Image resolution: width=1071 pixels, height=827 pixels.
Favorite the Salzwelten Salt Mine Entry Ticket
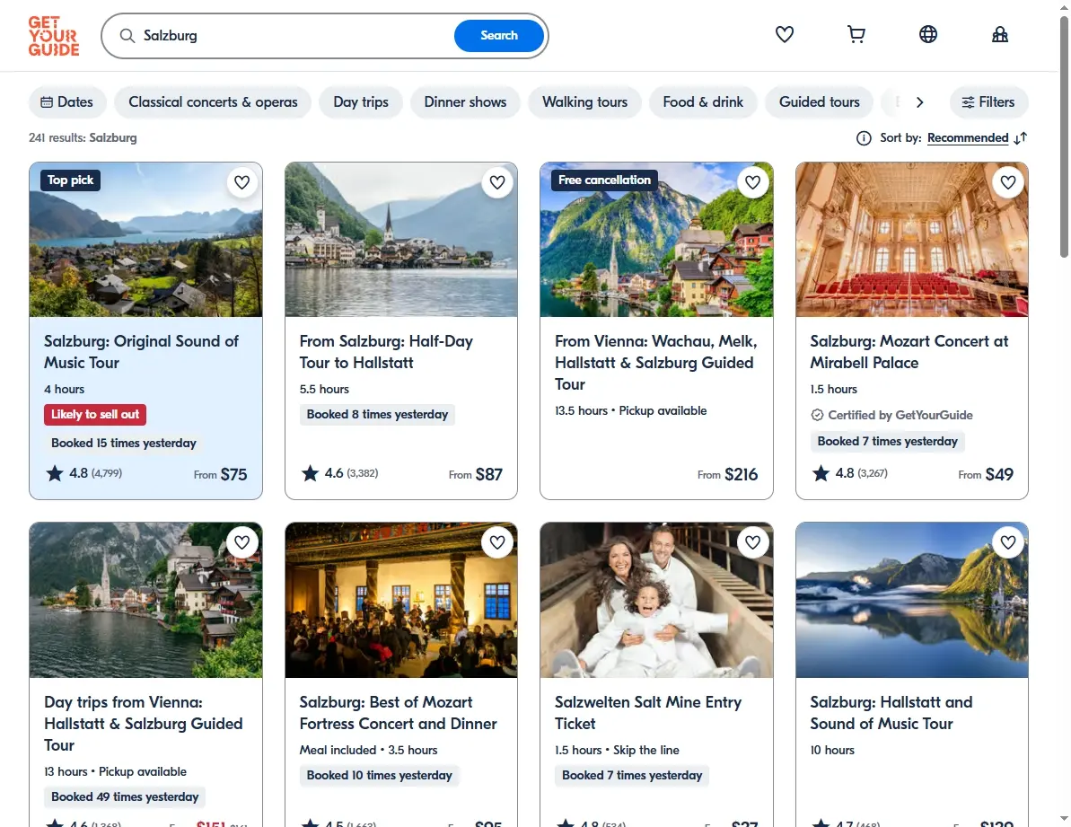tap(752, 542)
